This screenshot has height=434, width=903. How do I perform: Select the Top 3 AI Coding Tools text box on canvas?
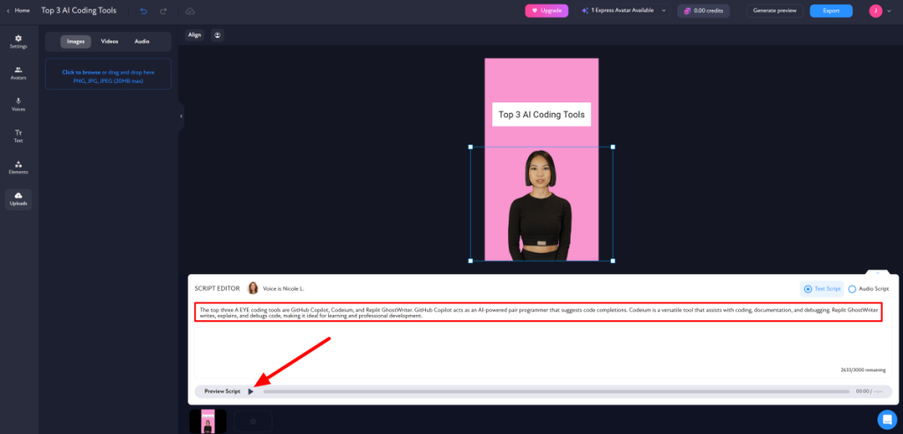click(541, 115)
